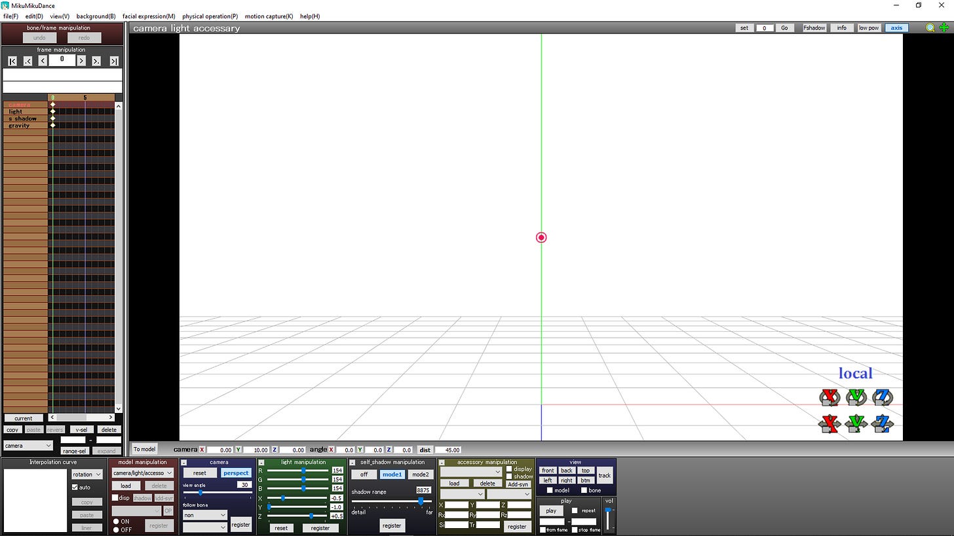Select the ON radio button
The image size is (954, 536).
click(116, 522)
